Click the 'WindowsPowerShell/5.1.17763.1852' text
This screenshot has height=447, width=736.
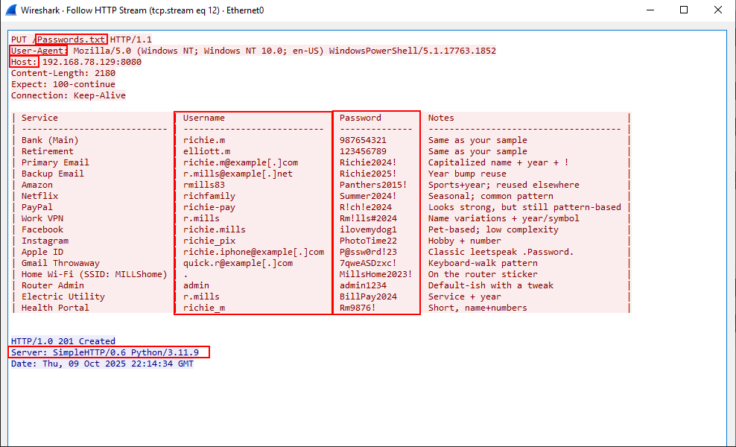coord(412,51)
